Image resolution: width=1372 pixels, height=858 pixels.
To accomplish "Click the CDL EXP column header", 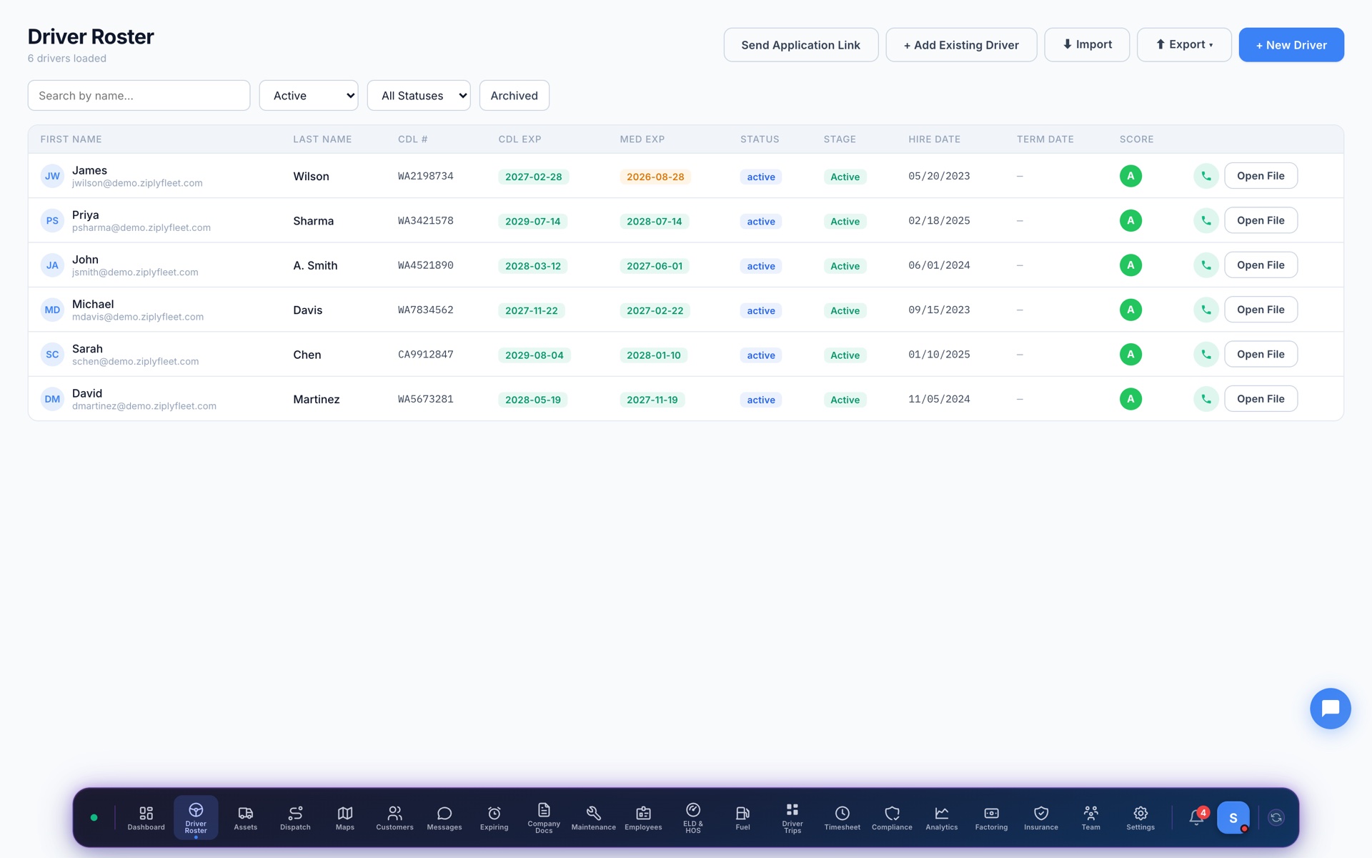I will 520,139.
